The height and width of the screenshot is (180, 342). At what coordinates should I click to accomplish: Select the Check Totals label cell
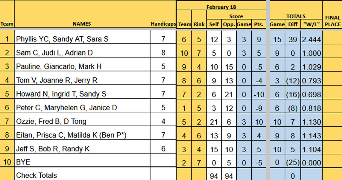(37, 175)
